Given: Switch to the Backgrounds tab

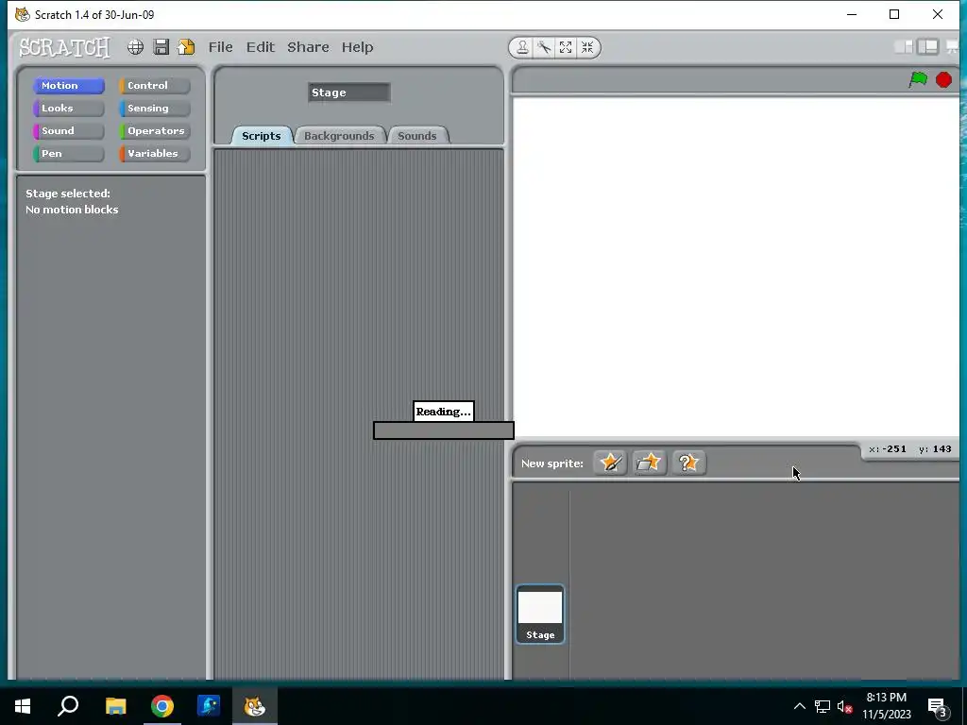Looking at the screenshot, I should point(339,136).
